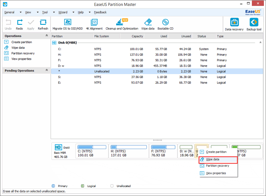Image resolution: width=266 pixels, height=196 pixels.
Task: Sort by File System column header
Action: tap(107, 36)
